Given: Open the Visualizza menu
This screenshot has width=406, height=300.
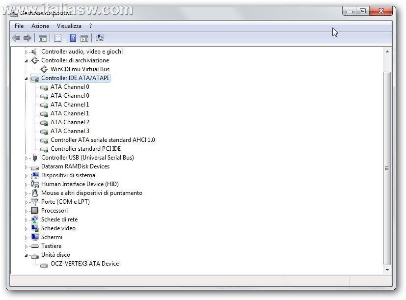Looking at the screenshot, I should (69, 26).
